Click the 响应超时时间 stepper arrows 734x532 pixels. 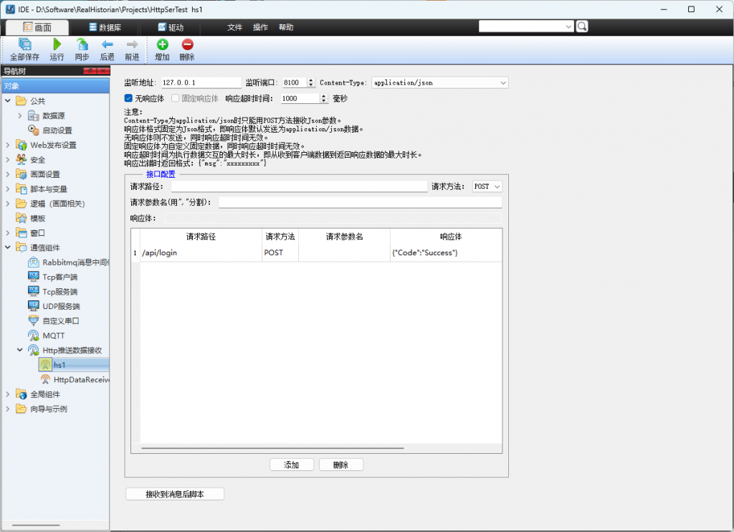click(x=323, y=98)
